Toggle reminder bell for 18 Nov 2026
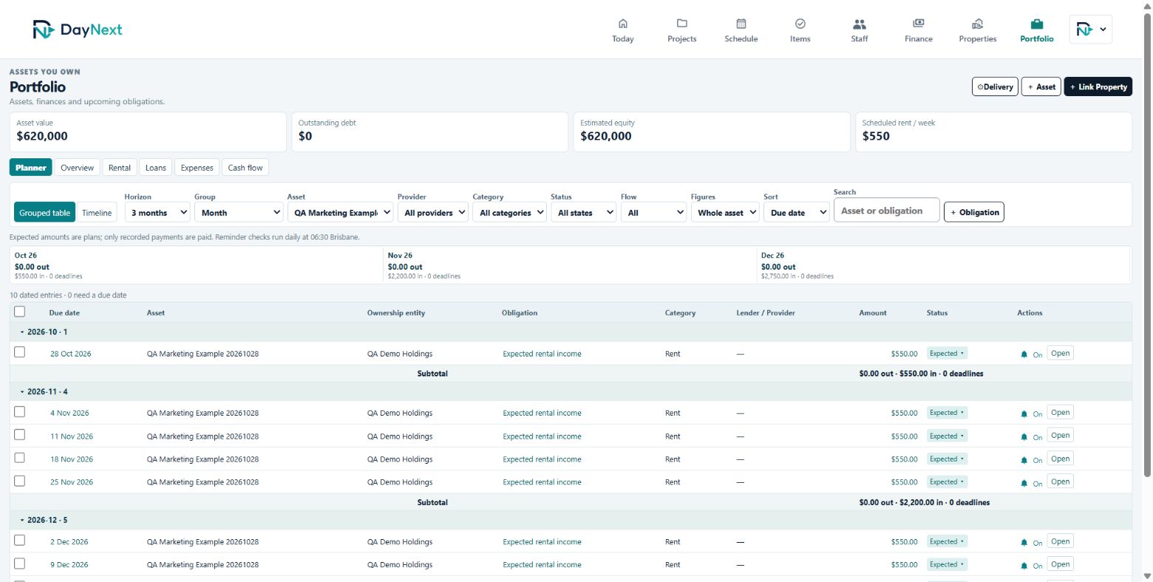The height and width of the screenshot is (582, 1153). 1024,460
